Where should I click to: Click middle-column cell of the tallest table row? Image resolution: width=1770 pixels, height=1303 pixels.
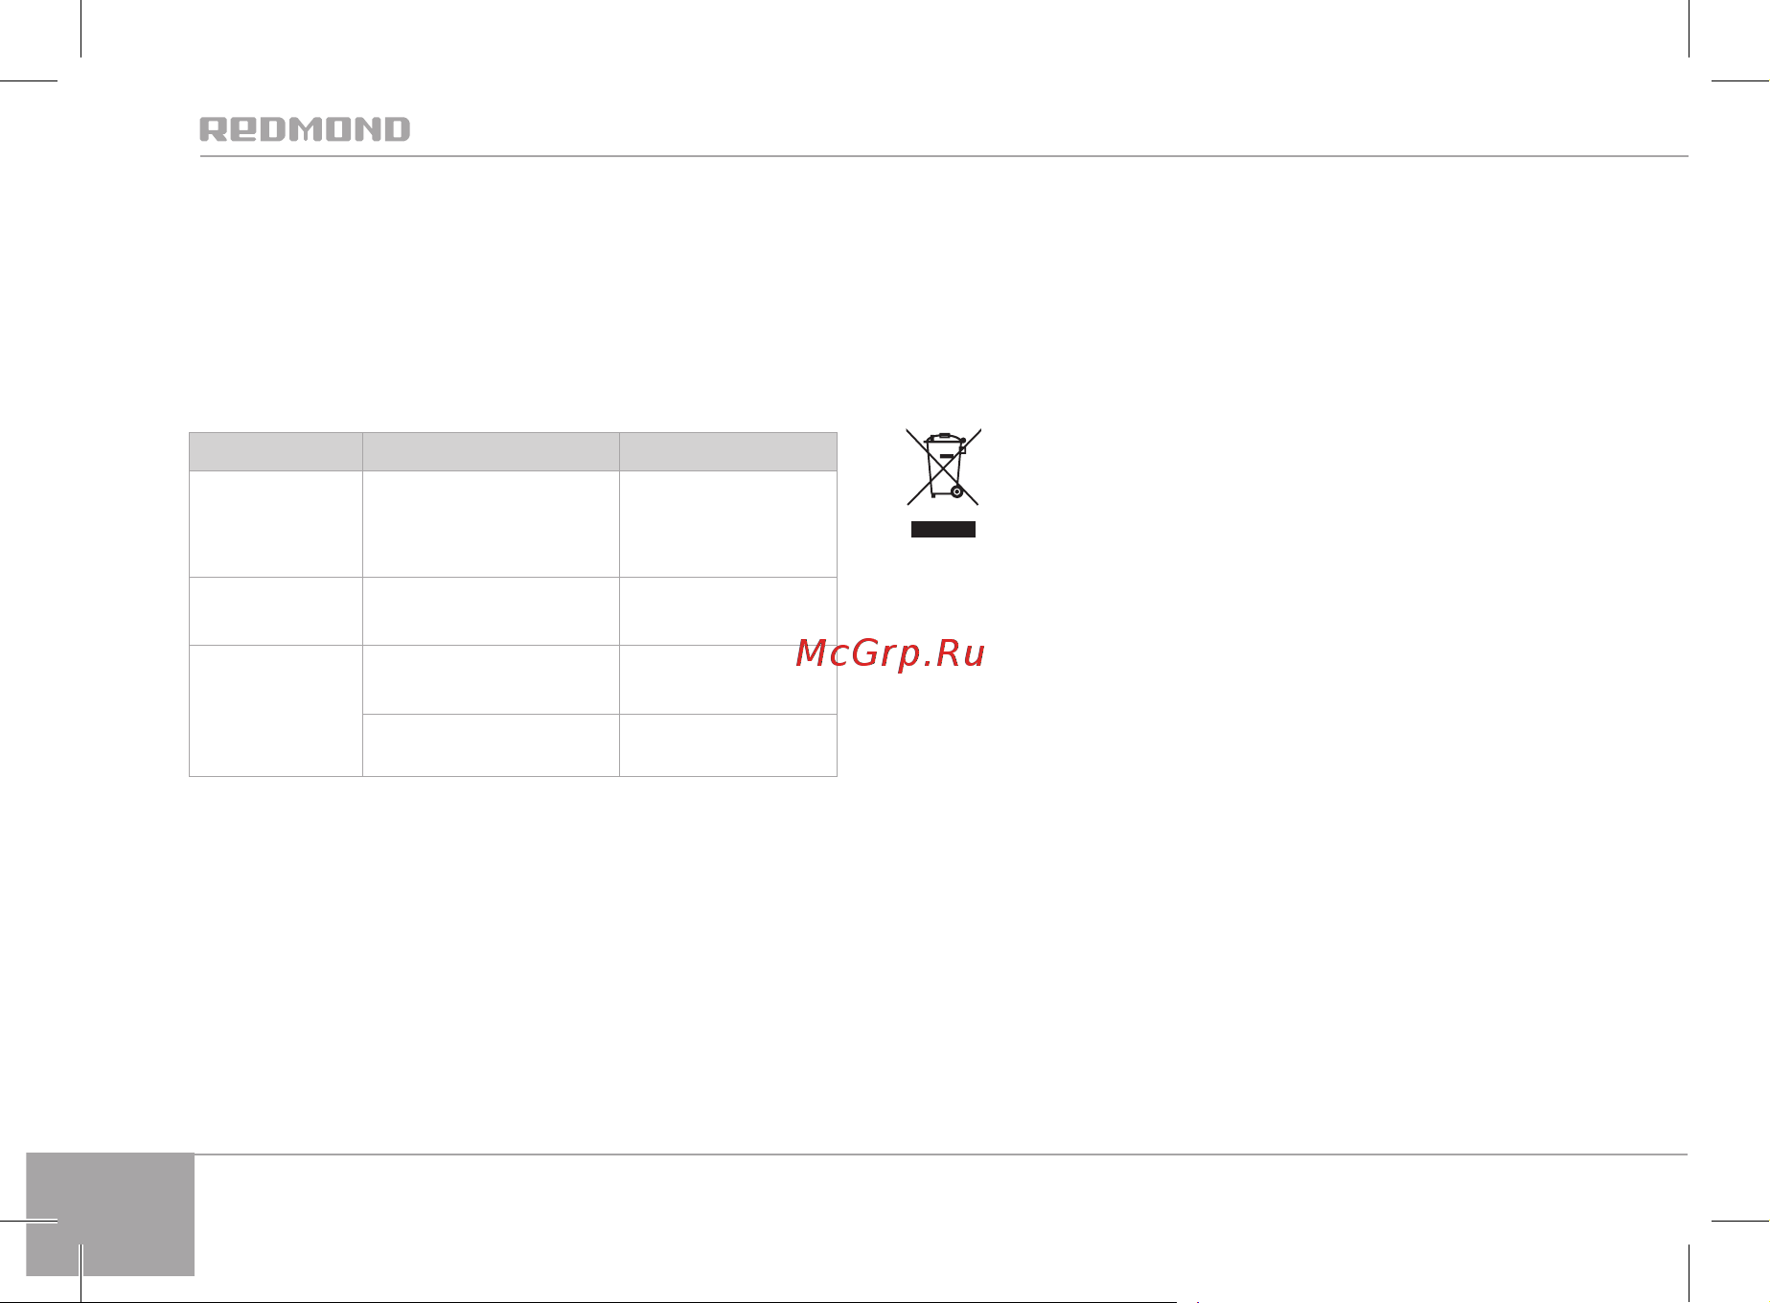coord(491,524)
